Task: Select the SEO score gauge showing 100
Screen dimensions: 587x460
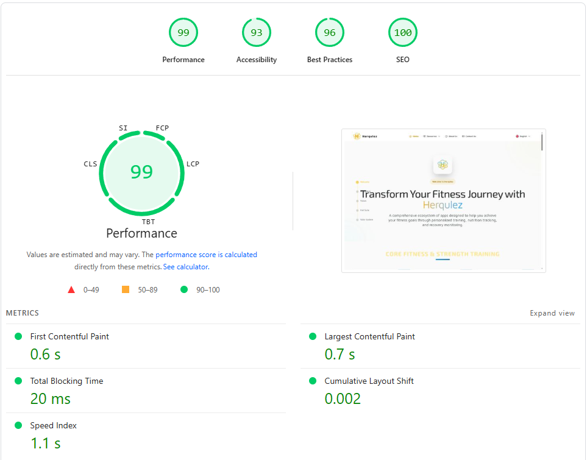Action: click(x=403, y=33)
